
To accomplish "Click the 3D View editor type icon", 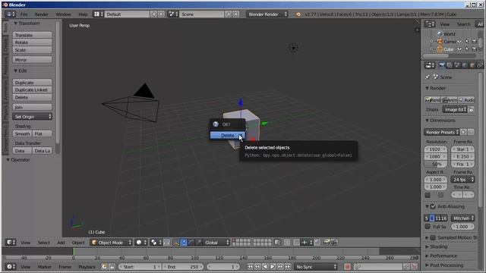I will tap(11, 243).
